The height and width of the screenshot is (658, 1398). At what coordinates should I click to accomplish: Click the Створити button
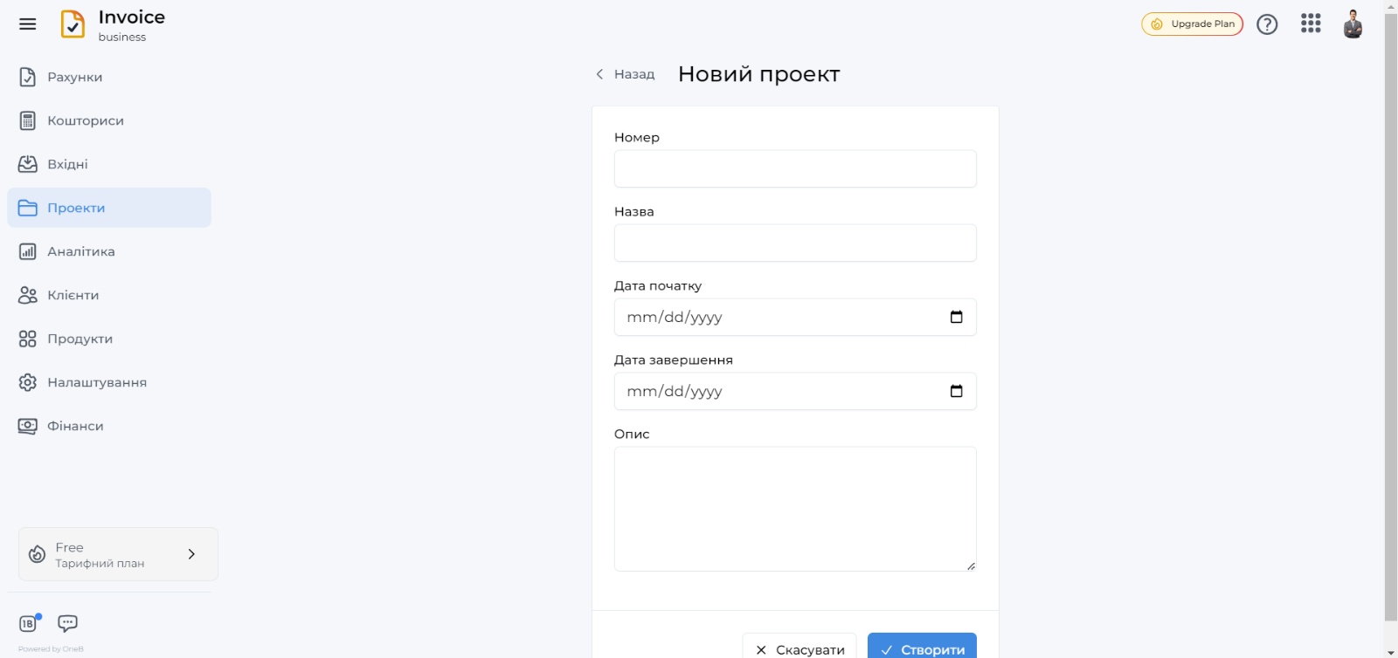pyautogui.click(x=922, y=648)
